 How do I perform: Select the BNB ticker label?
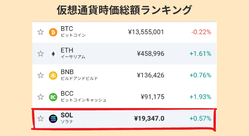(x=67, y=72)
